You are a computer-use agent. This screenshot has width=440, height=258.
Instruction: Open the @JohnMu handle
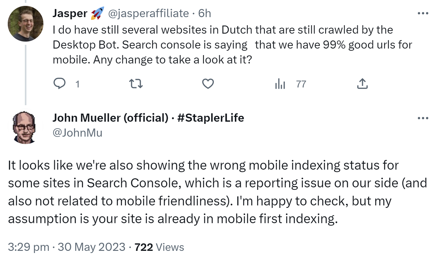pyautogui.click(x=78, y=132)
